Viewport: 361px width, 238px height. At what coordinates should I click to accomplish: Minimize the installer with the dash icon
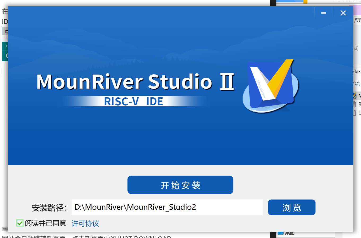tap(323, 13)
